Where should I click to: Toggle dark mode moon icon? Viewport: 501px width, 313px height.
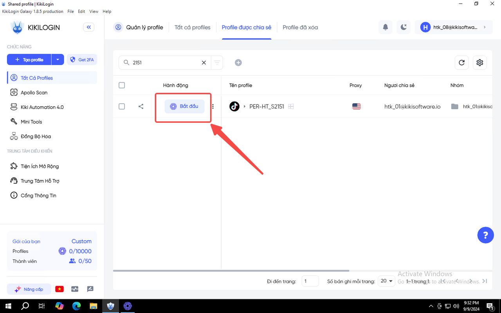[x=404, y=27]
